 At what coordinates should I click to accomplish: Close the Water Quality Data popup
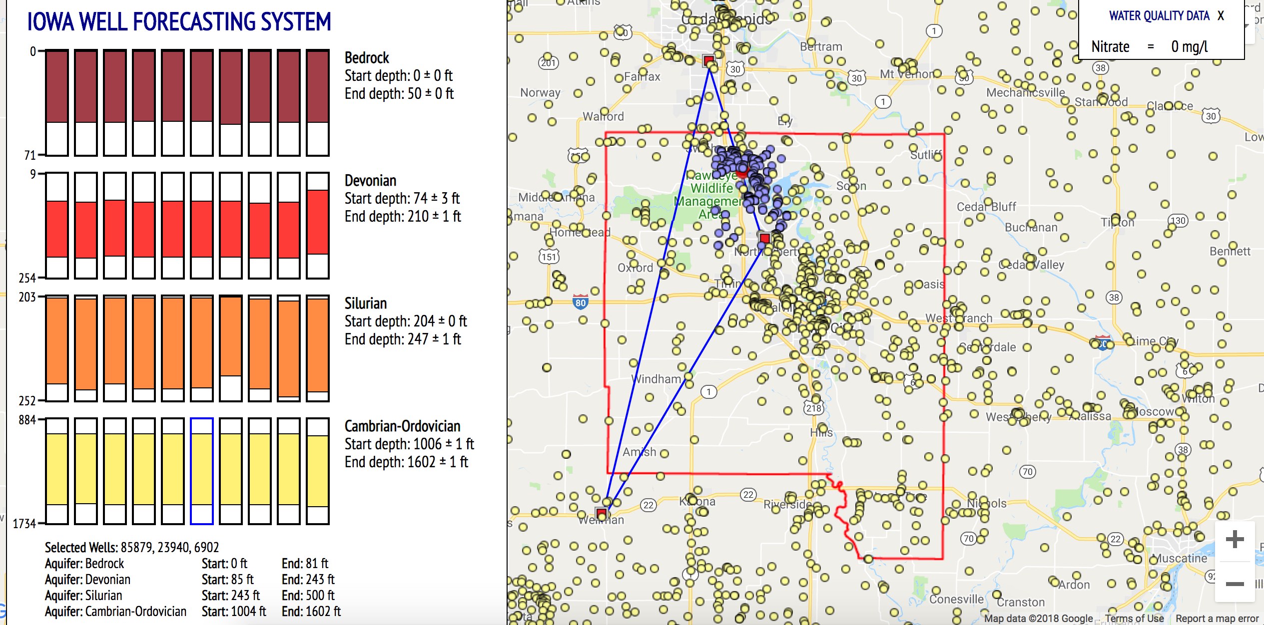1221,16
